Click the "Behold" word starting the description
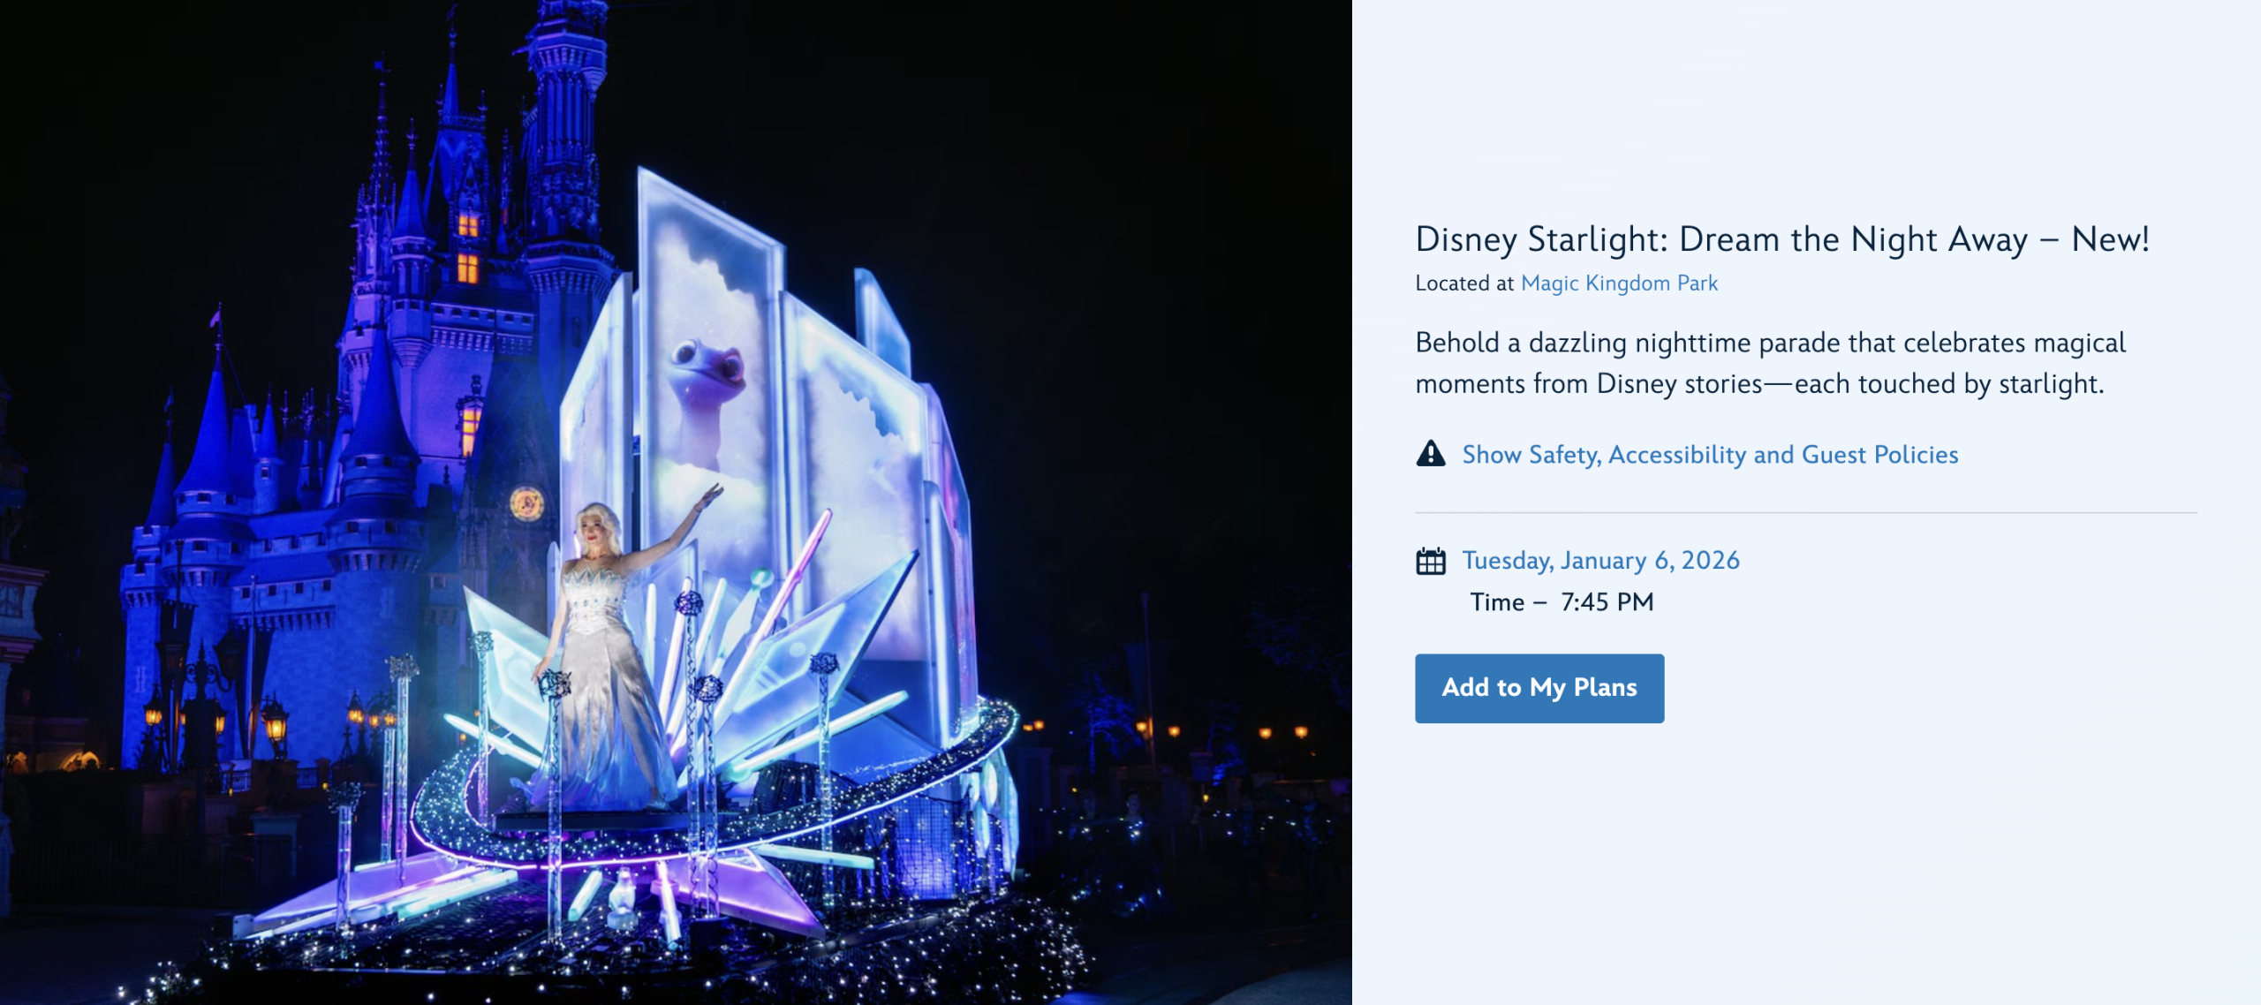Image resolution: width=2261 pixels, height=1005 pixels. click(1456, 343)
